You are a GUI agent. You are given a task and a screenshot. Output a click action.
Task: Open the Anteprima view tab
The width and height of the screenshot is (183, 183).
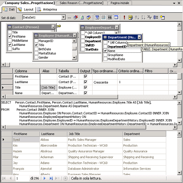pos(47,9)
